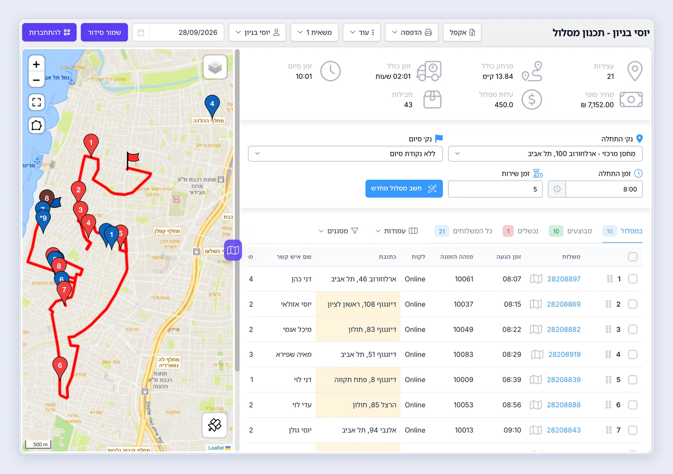Open shipment link 28208919
This screenshot has width=673, height=474.
564,354
